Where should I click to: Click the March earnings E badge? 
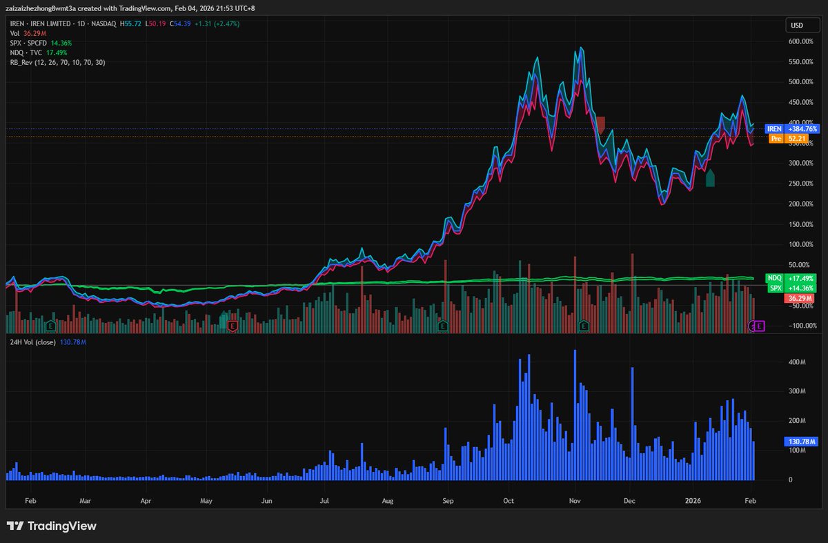tap(50, 326)
